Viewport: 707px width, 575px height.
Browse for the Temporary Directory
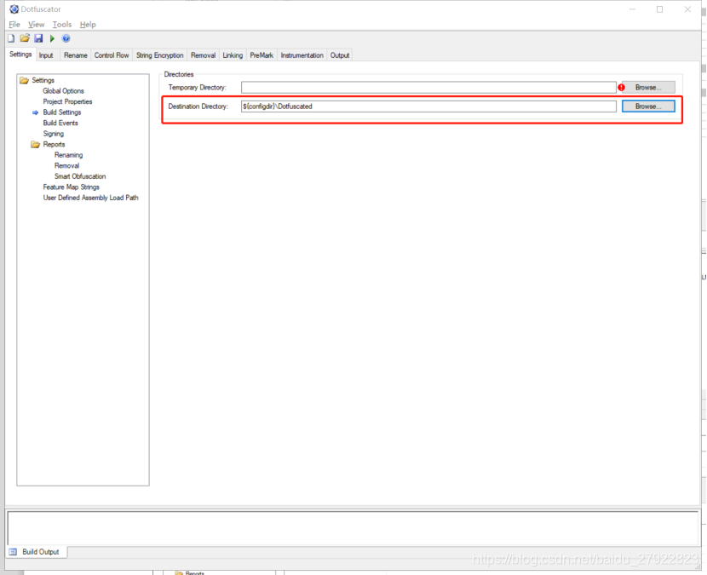648,88
